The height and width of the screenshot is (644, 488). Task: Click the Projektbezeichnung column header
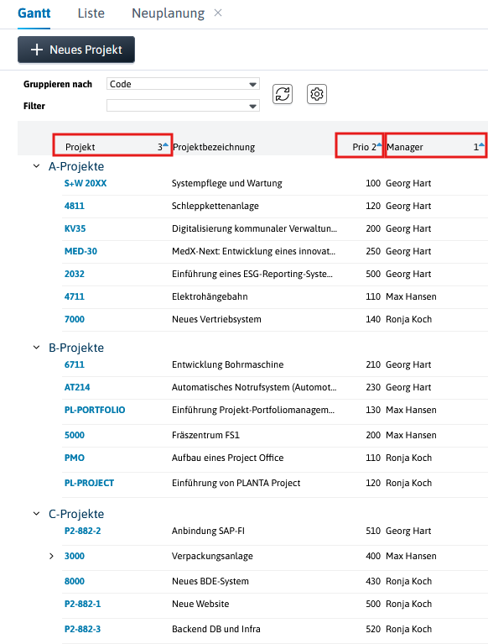coord(214,147)
